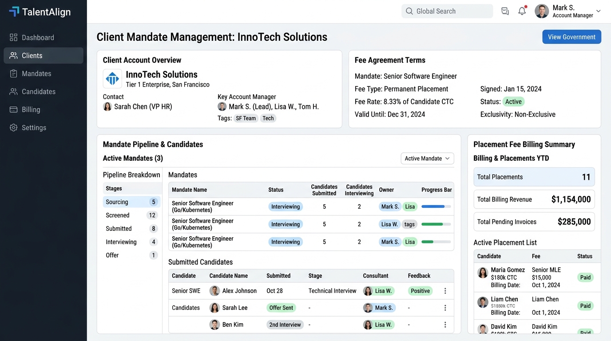Open the notifications bell
This screenshot has height=341, width=611.
tap(522, 11)
